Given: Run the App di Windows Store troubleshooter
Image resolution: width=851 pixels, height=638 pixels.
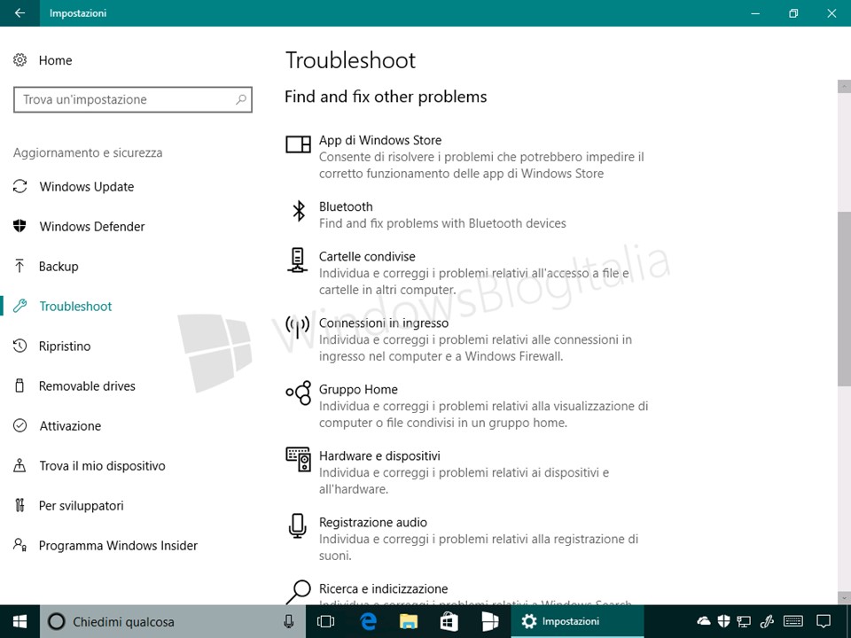Looking at the screenshot, I should tap(380, 140).
